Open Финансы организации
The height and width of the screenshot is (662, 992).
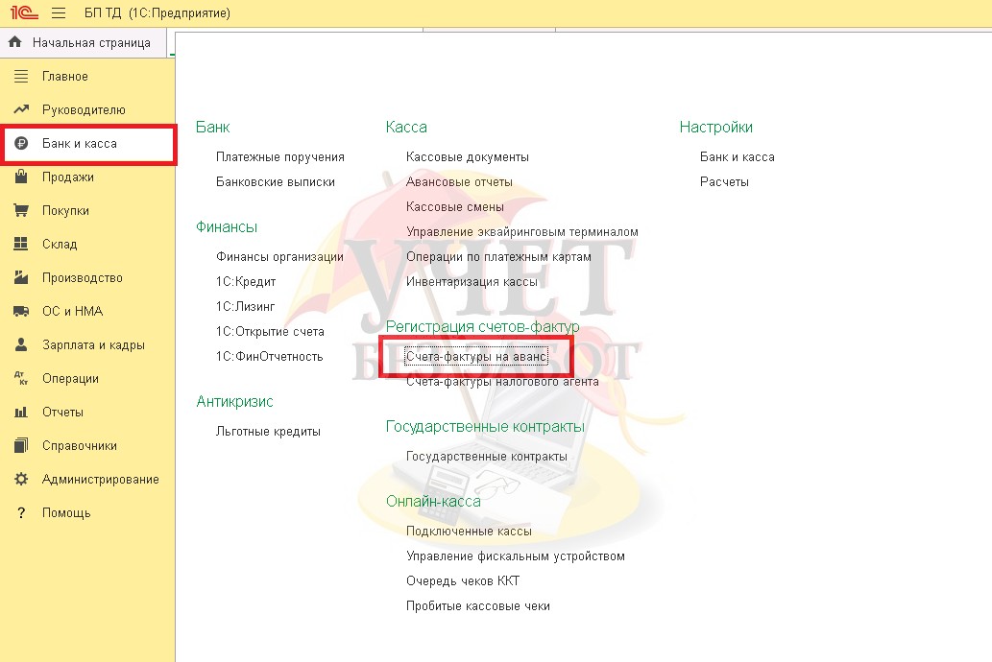click(x=279, y=257)
